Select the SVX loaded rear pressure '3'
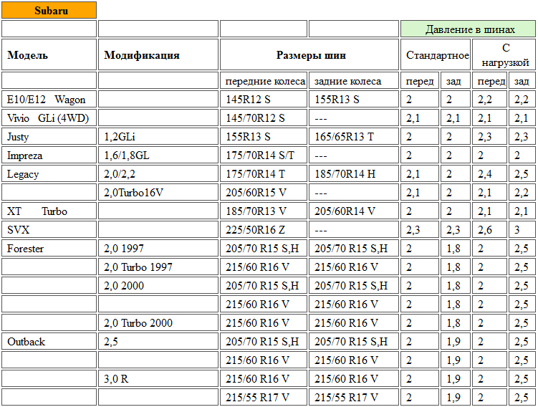The width and height of the screenshot is (538, 407). [522, 229]
